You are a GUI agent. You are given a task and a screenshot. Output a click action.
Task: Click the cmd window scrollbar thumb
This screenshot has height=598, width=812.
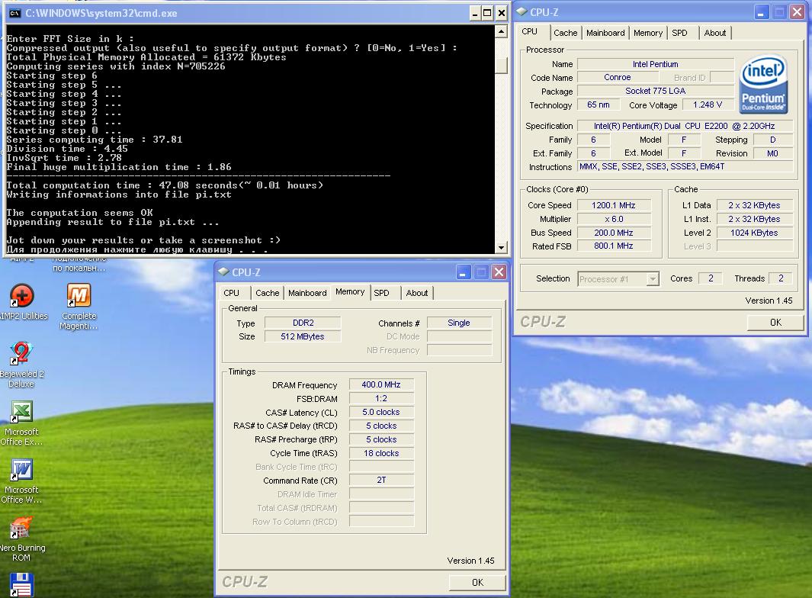click(501, 66)
